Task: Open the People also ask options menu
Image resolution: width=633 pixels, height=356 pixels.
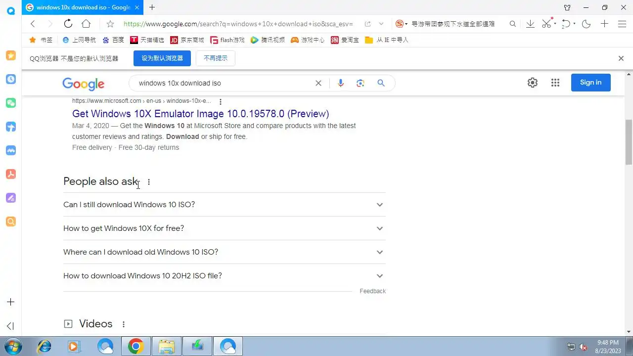Action: click(x=149, y=182)
